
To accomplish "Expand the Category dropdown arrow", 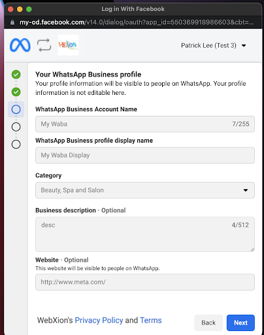I will point(246,190).
